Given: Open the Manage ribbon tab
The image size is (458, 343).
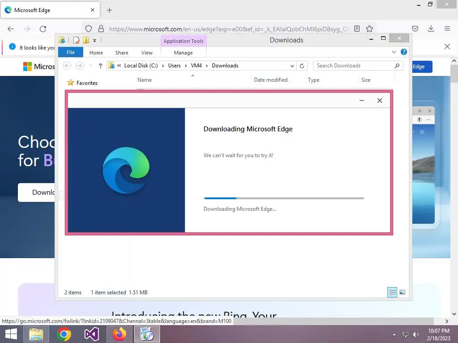Looking at the screenshot, I should coord(183,53).
